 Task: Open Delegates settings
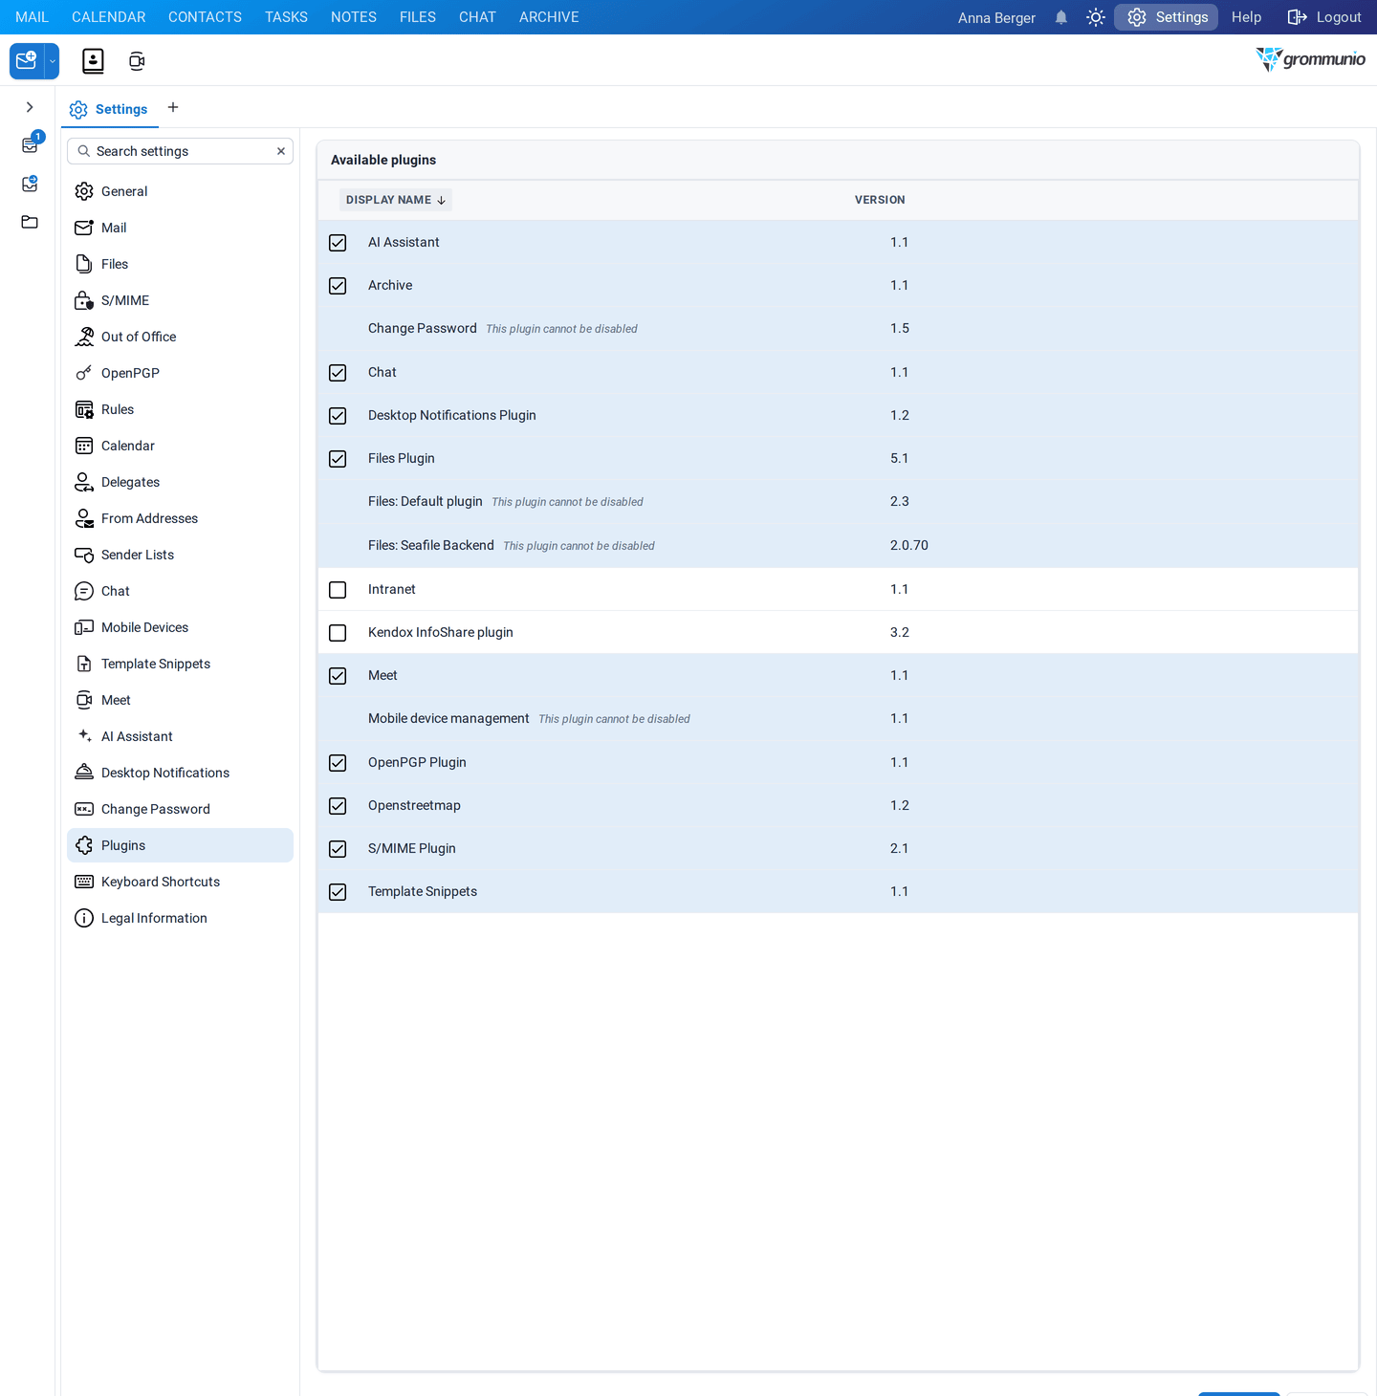[180, 482]
